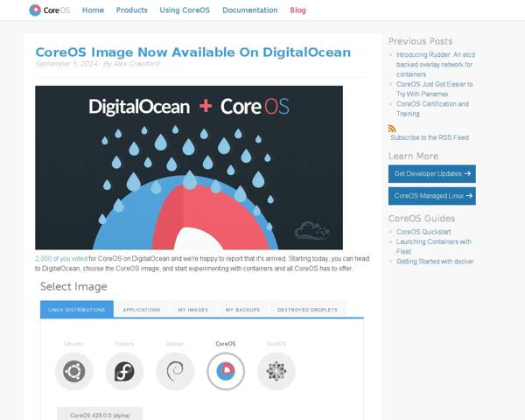Switch to the Applications tab
The height and width of the screenshot is (420, 525).
pos(142,310)
